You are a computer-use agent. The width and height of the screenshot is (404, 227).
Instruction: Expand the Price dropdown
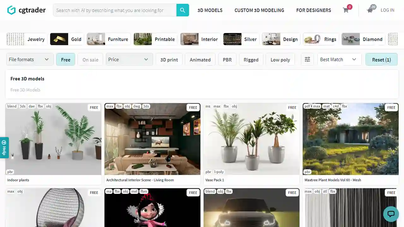click(129, 59)
